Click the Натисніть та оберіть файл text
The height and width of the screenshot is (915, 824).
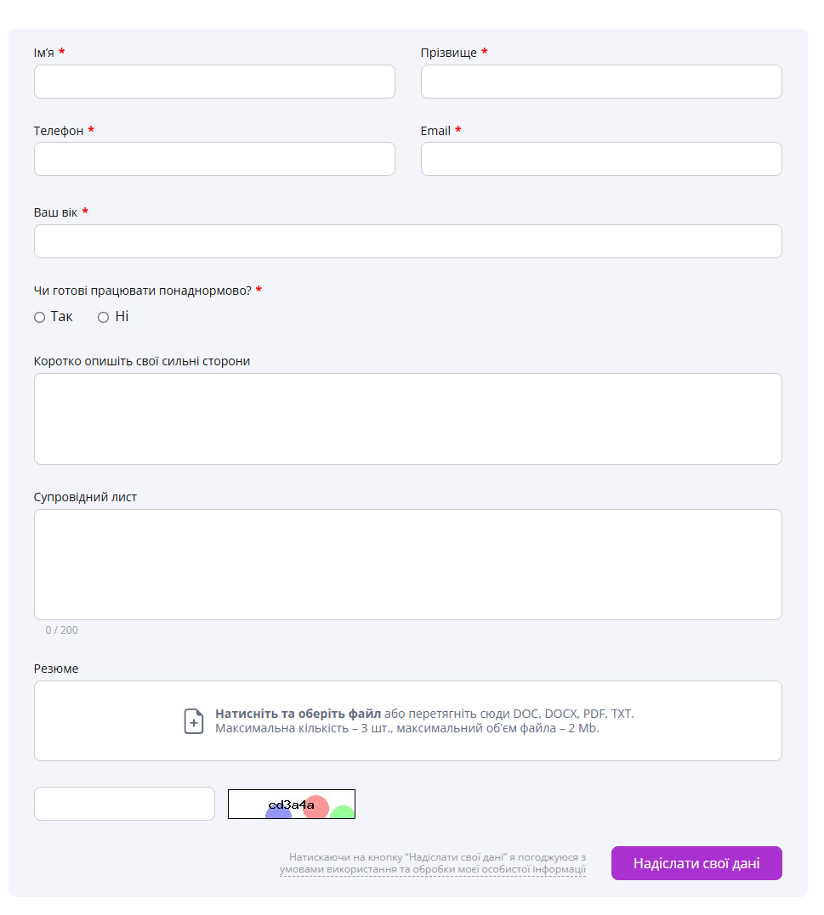[298, 714]
